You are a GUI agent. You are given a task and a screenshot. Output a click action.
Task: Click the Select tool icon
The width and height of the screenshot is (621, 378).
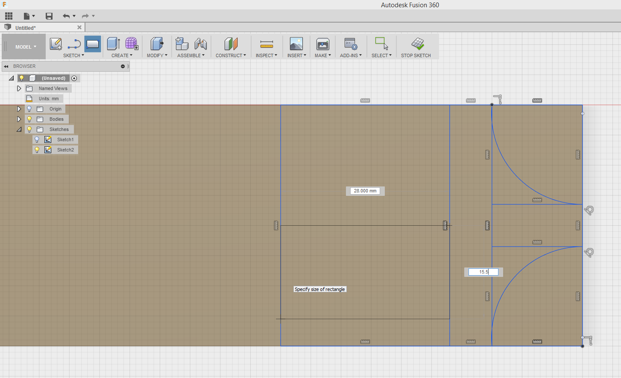coord(381,44)
